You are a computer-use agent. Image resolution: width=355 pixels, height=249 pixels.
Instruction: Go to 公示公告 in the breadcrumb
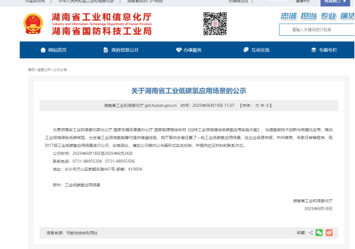60,70
